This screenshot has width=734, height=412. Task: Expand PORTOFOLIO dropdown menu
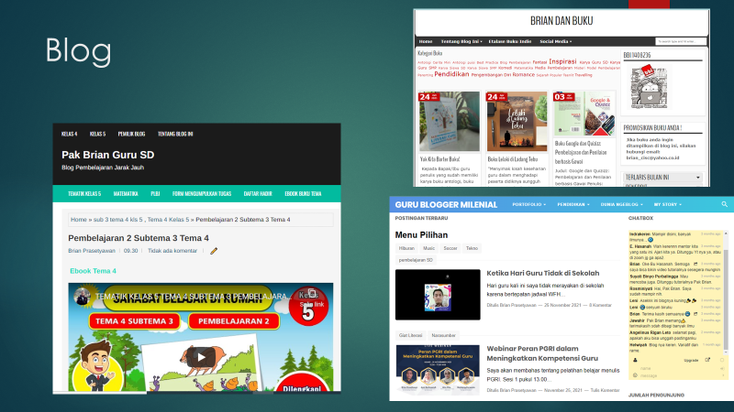[x=528, y=204]
